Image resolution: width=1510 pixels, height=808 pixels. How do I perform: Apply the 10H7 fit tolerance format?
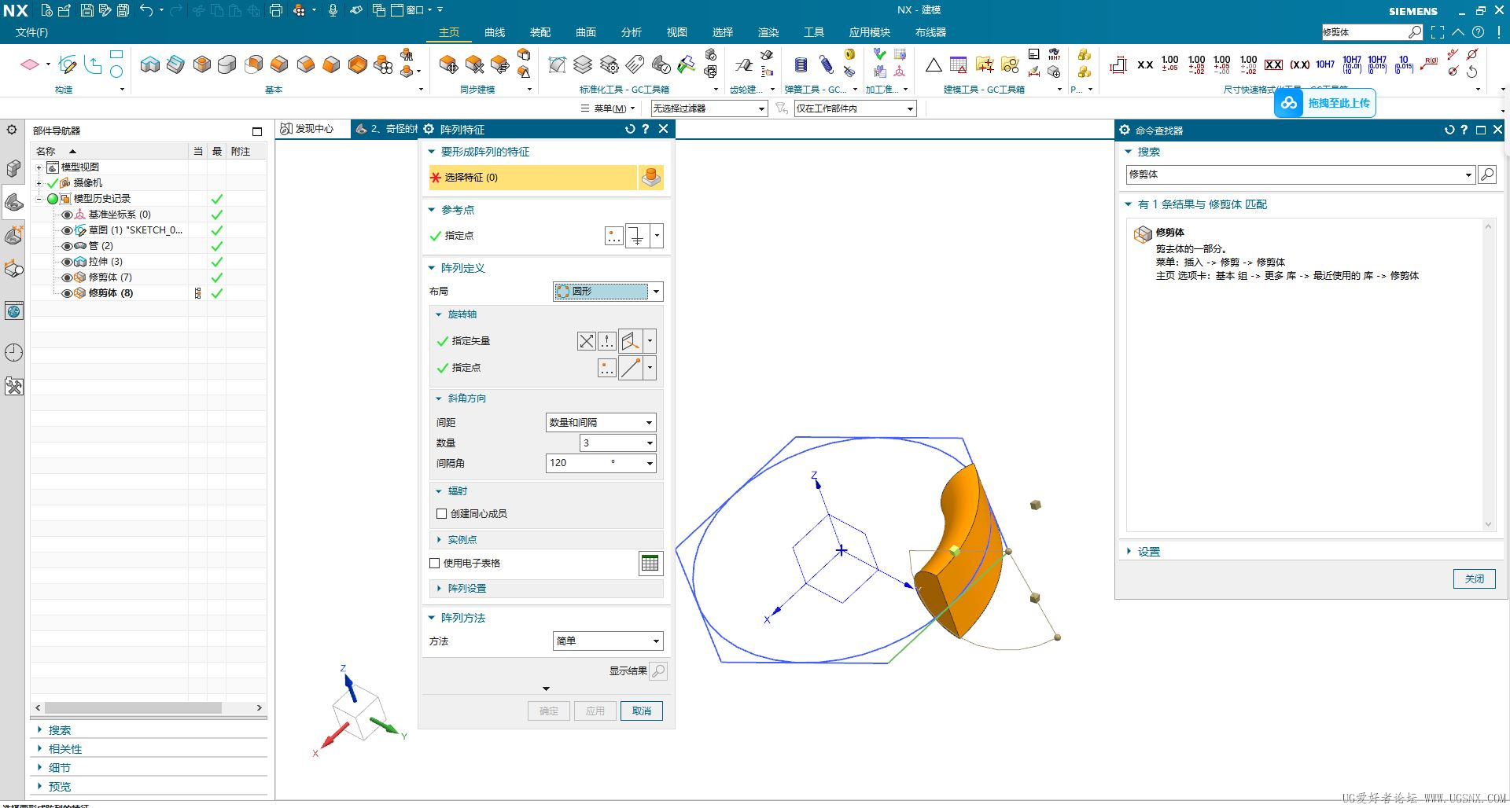1325,64
